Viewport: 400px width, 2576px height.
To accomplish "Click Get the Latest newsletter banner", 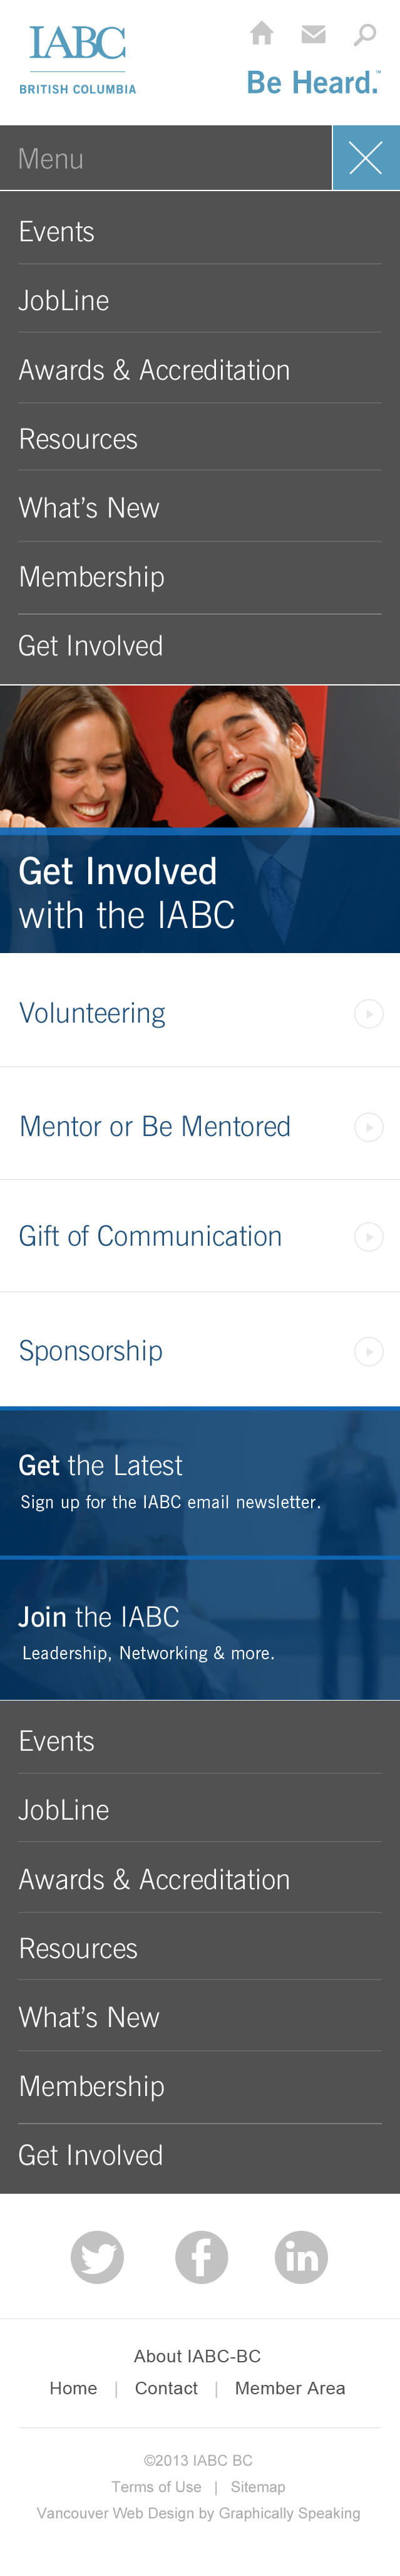I will (x=200, y=1482).
